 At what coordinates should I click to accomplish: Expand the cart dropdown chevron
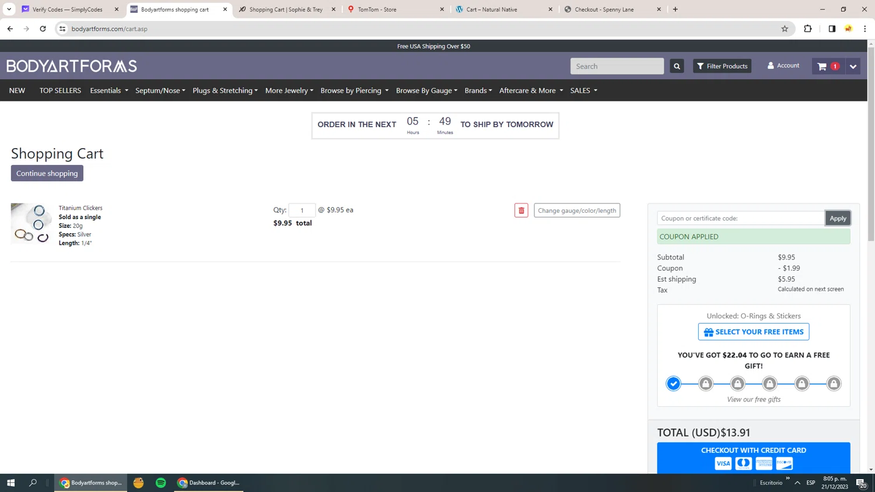pos(853,66)
